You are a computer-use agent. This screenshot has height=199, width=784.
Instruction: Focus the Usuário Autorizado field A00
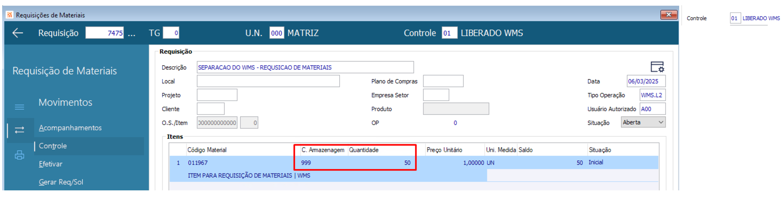tap(652, 109)
